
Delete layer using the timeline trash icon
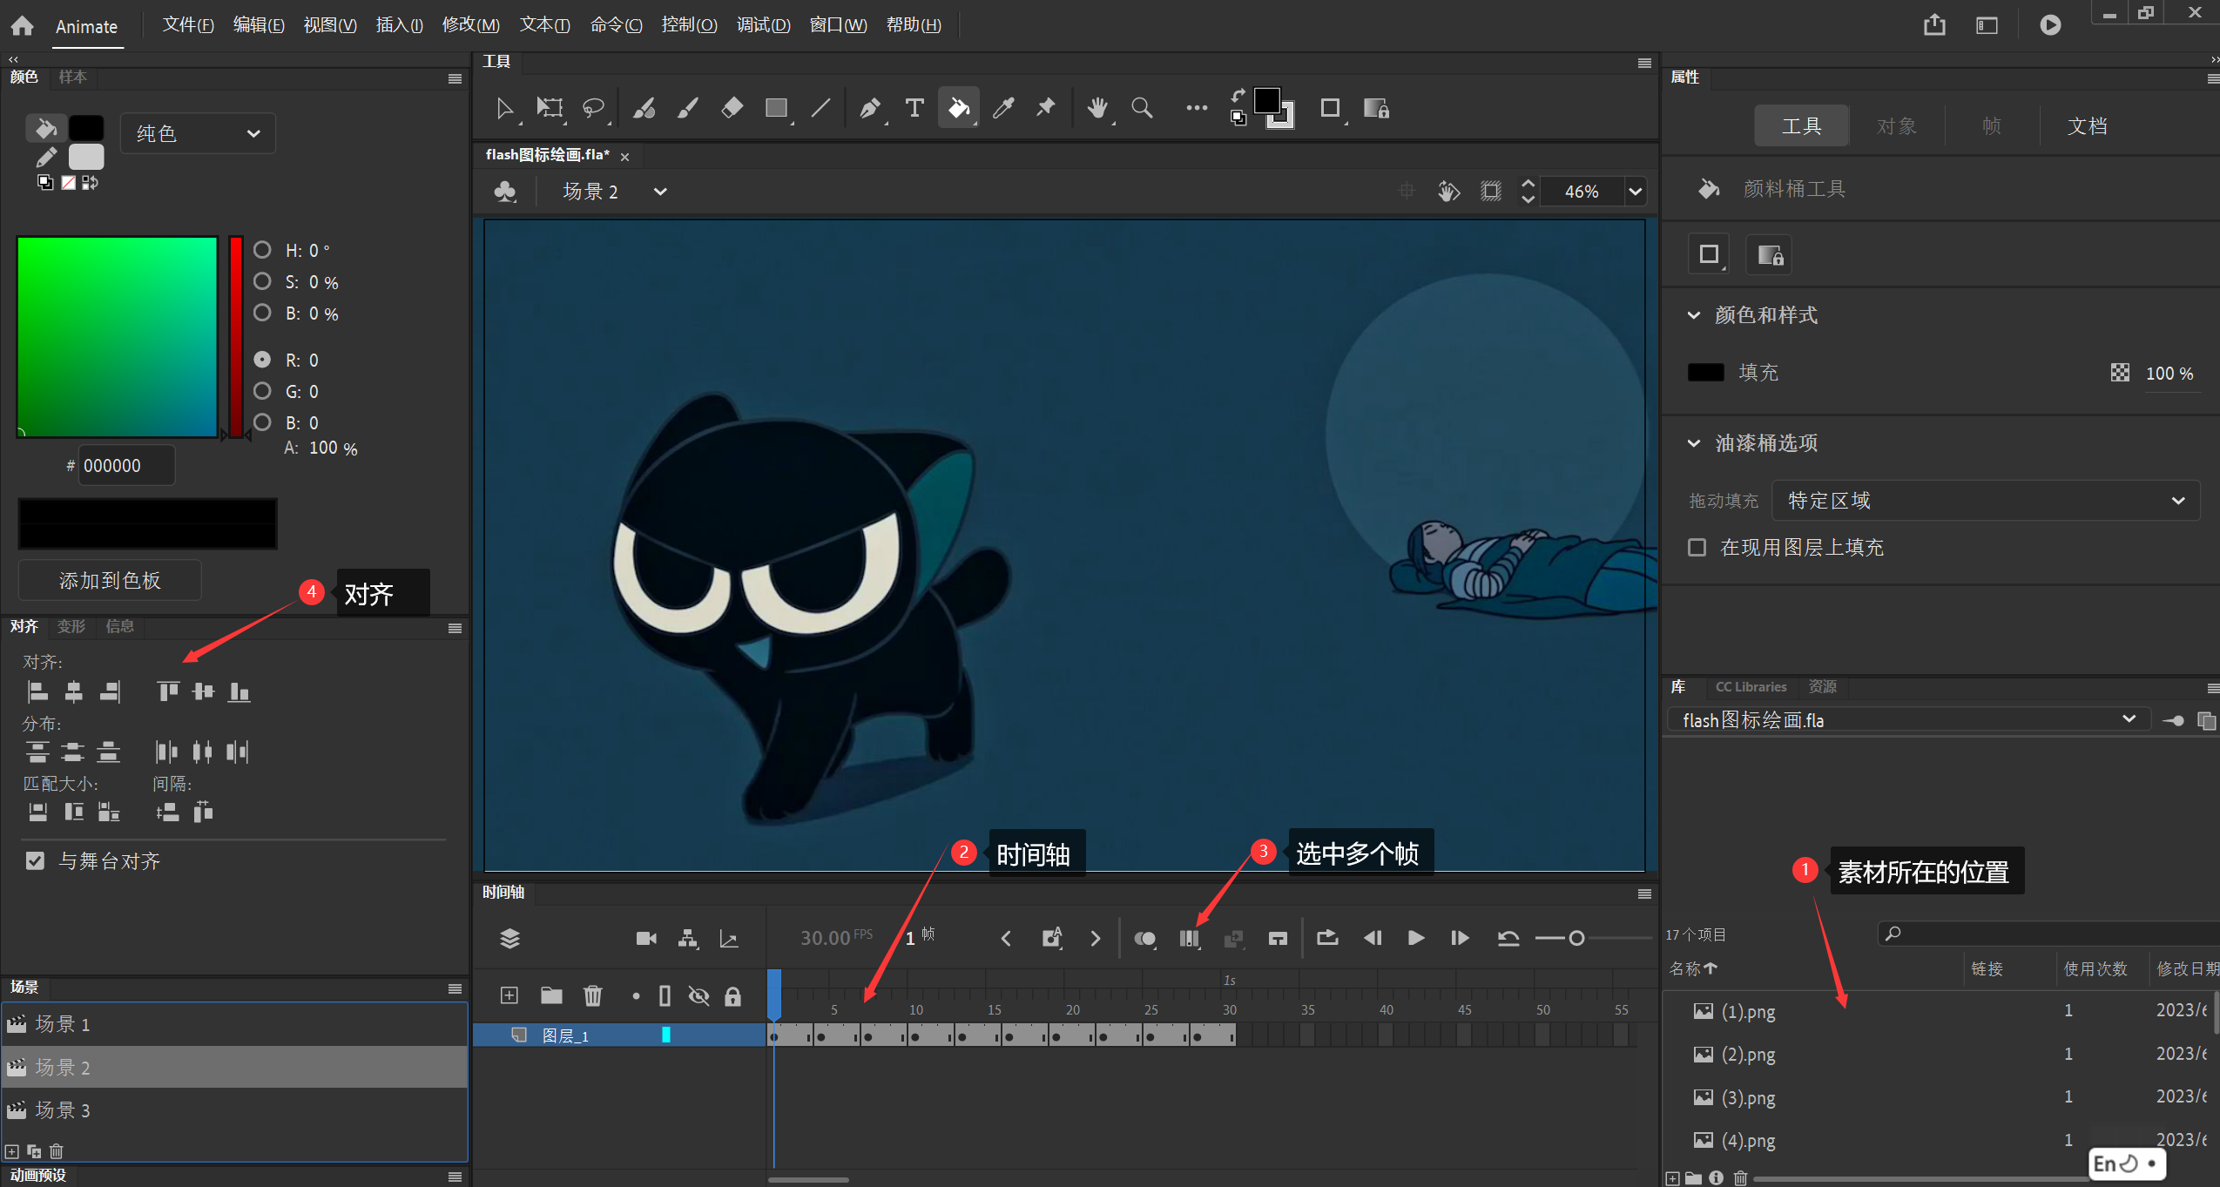[592, 995]
